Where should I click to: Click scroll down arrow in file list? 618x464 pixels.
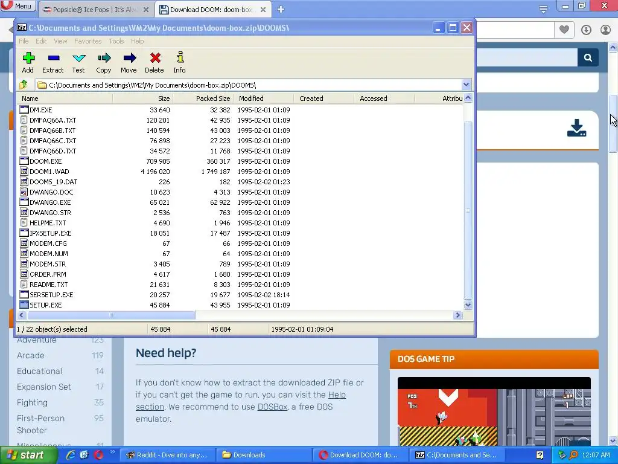468,304
